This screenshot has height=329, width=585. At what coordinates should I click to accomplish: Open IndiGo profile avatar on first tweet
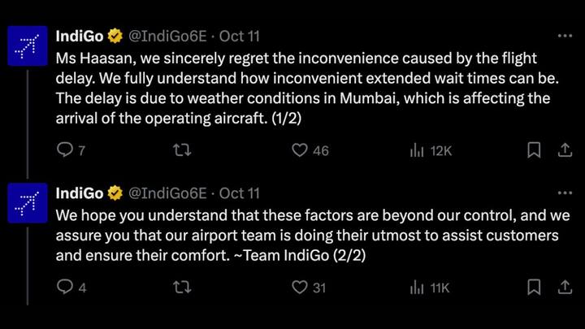pos(28,45)
